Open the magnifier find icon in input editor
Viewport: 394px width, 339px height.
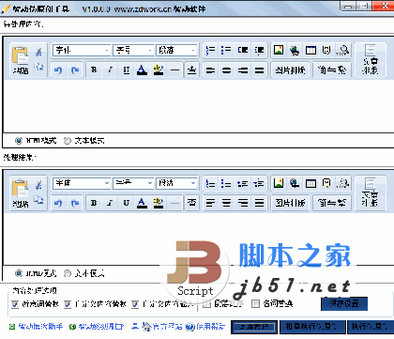coord(342,50)
